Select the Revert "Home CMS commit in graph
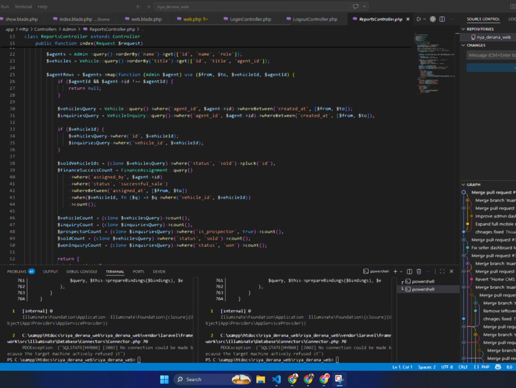Screen dimensions: 516x388 click(x=495, y=280)
